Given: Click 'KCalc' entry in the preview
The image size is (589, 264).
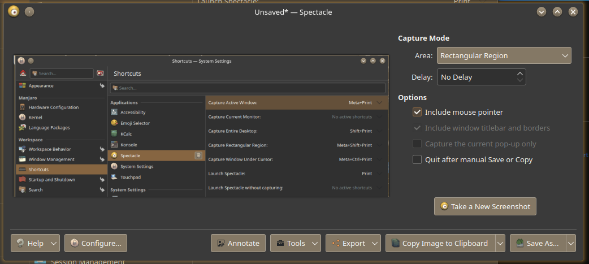Looking at the screenshot, I should pos(126,133).
